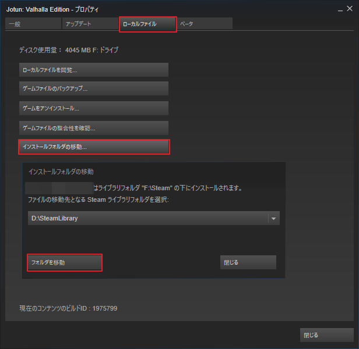Image resolution: width=359 pixels, height=349 pixels.
Task: Confirm with フォルダを移動 button
Action: [65, 262]
